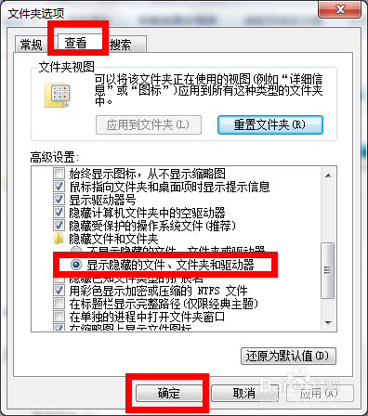The width and height of the screenshot is (368, 416).
Task: Click the 重置文件夹(R) button
Action: (270, 125)
